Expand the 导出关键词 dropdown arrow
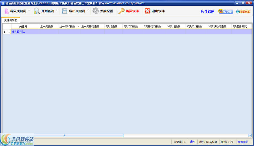This screenshot has width=254, height=146. 88,11
